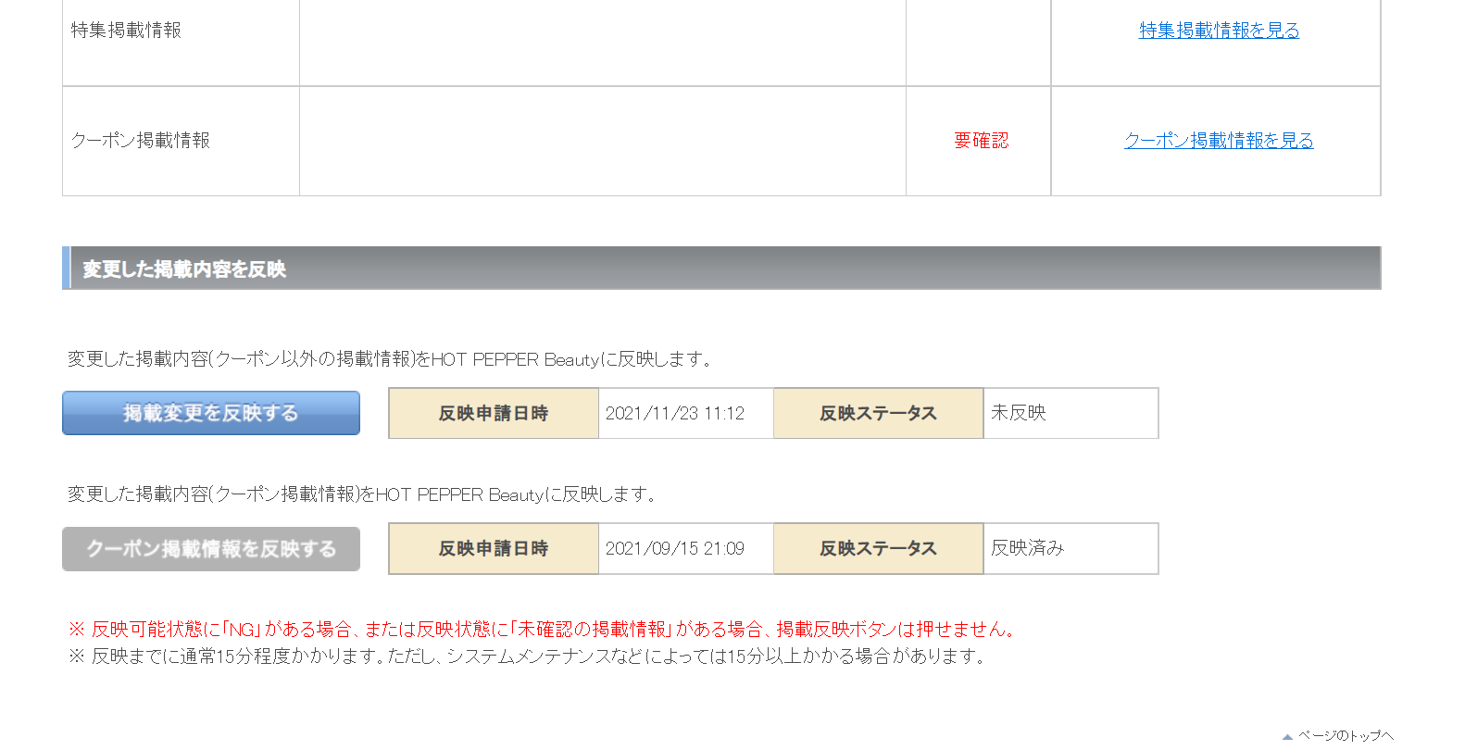The height and width of the screenshot is (750, 1465).
Task: Click the 変更した掲載内容を反映 section header
Action: point(184,269)
